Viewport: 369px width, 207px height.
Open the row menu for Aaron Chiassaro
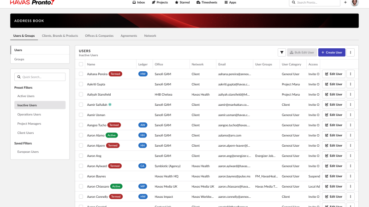click(x=351, y=186)
